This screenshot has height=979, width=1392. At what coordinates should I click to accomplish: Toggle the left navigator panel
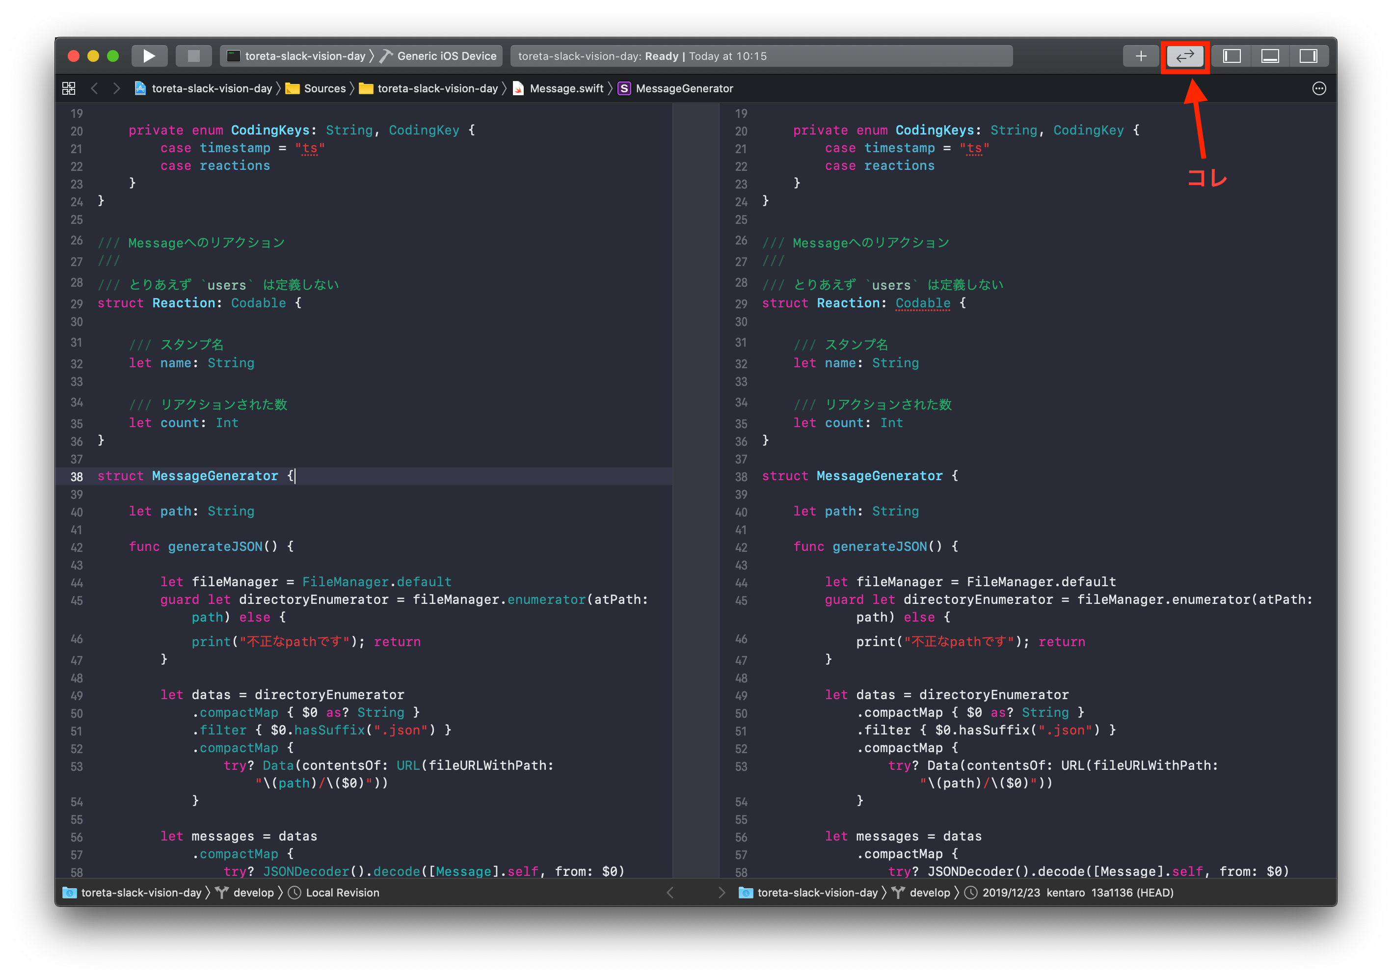(x=1231, y=56)
